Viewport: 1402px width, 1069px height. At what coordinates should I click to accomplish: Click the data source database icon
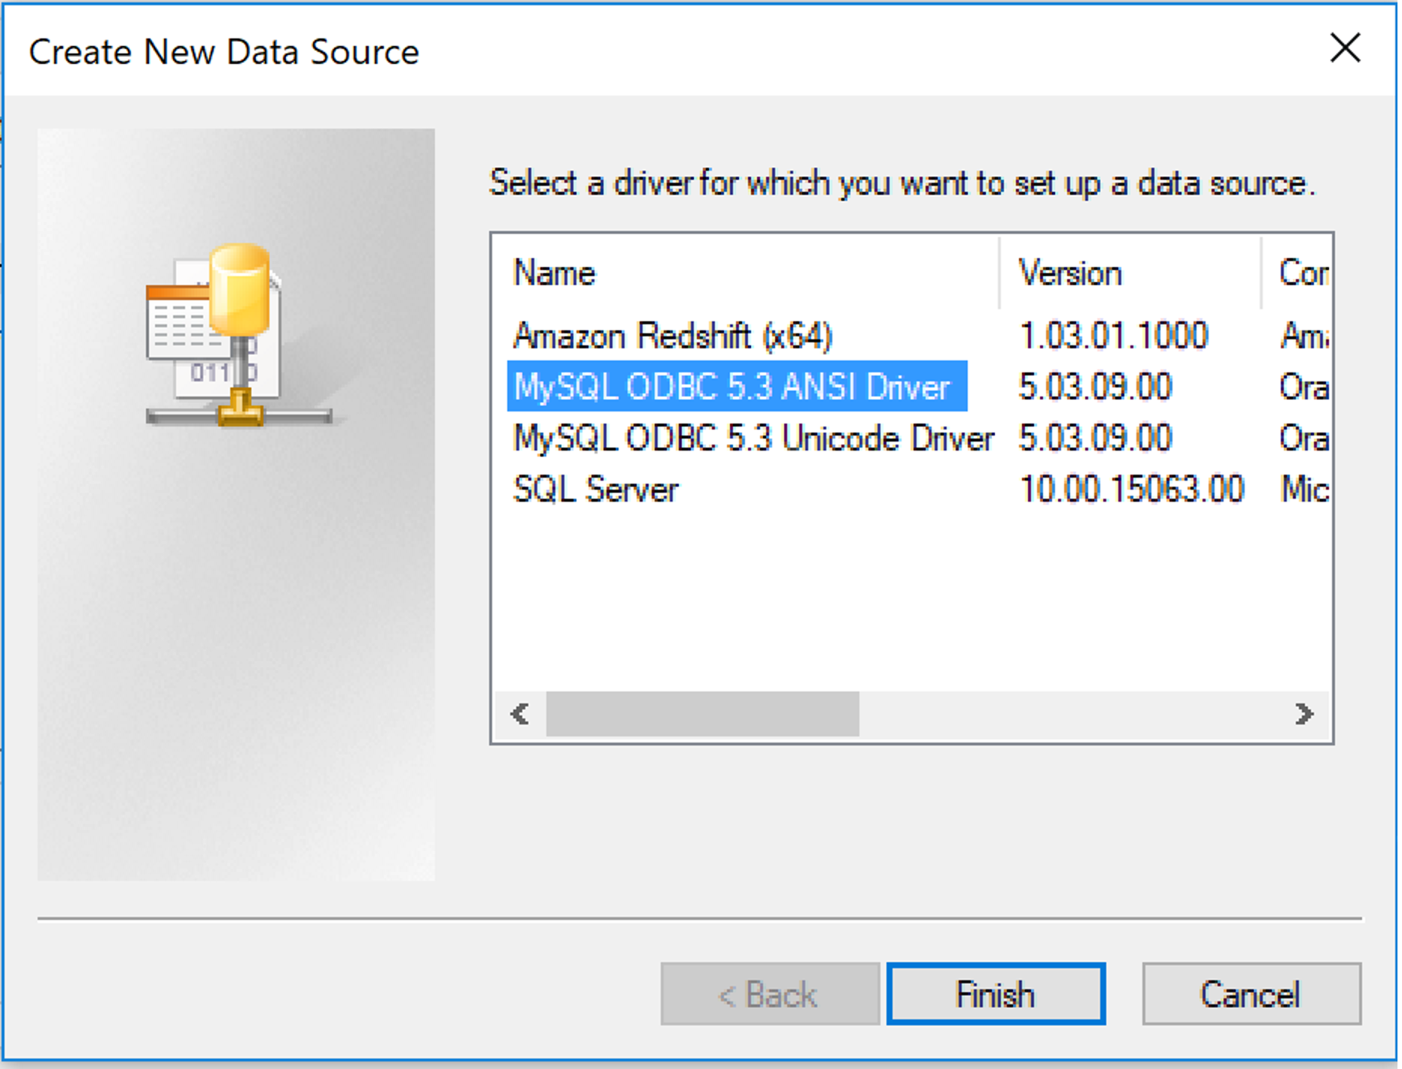239,335
